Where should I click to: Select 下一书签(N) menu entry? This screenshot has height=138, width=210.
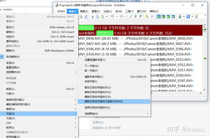(x=114, y=66)
